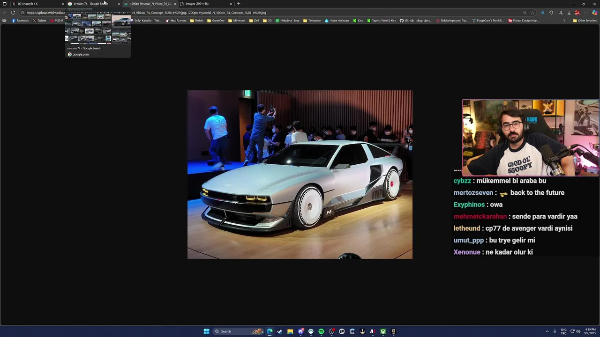
Task: Open the Minecraft bookmarks folder
Action: [237, 21]
